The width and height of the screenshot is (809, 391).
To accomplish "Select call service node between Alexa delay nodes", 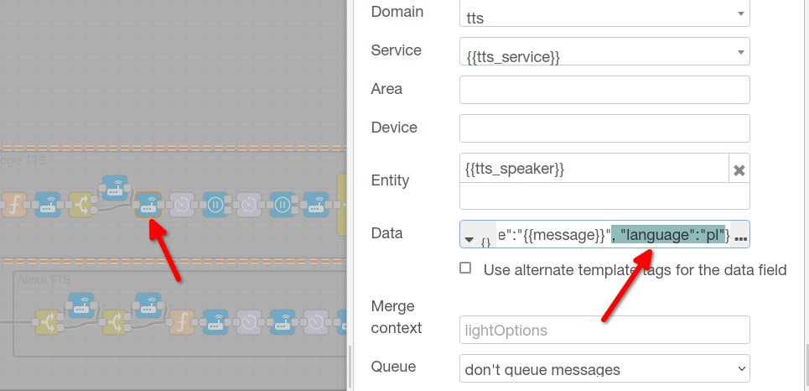I will 283,322.
